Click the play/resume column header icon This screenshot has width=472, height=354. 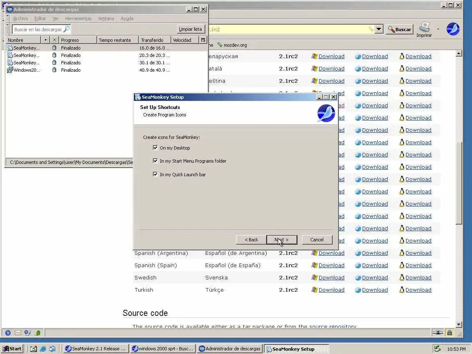[x=45, y=40]
